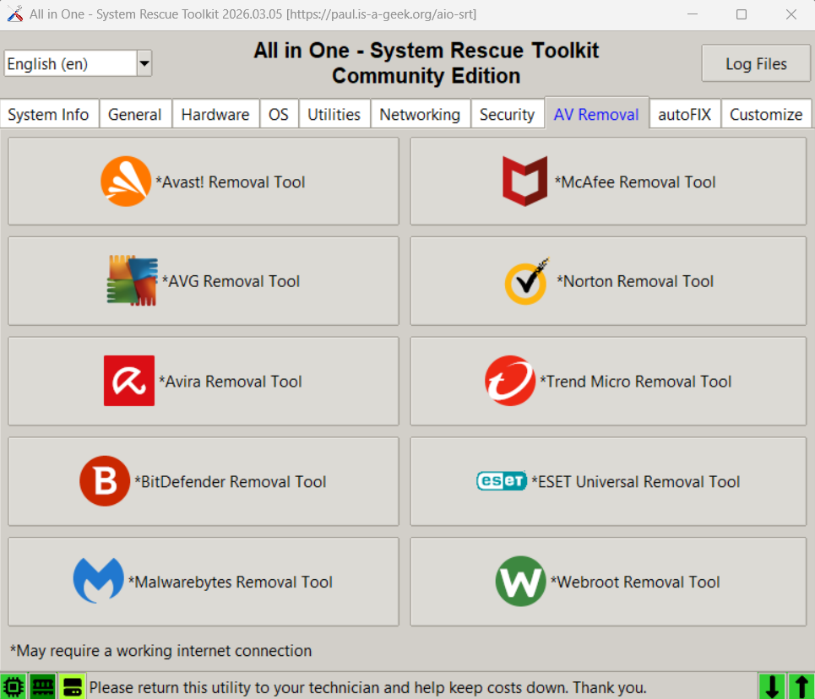Open the Log Files button

[756, 63]
